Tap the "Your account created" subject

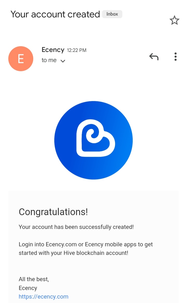coord(55,14)
